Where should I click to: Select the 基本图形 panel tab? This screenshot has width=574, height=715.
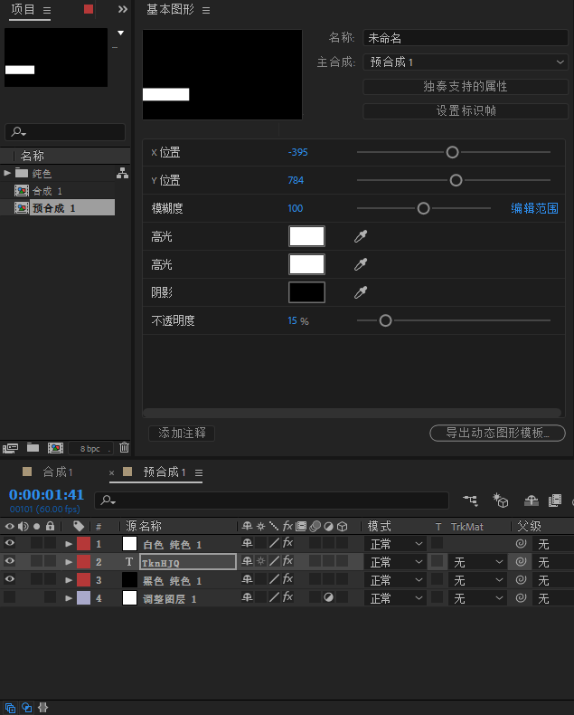(170, 10)
